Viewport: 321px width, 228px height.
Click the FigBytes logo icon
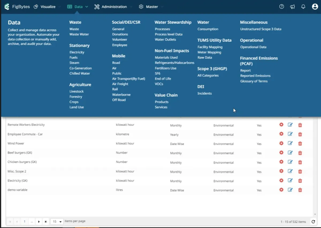pos(7,7)
